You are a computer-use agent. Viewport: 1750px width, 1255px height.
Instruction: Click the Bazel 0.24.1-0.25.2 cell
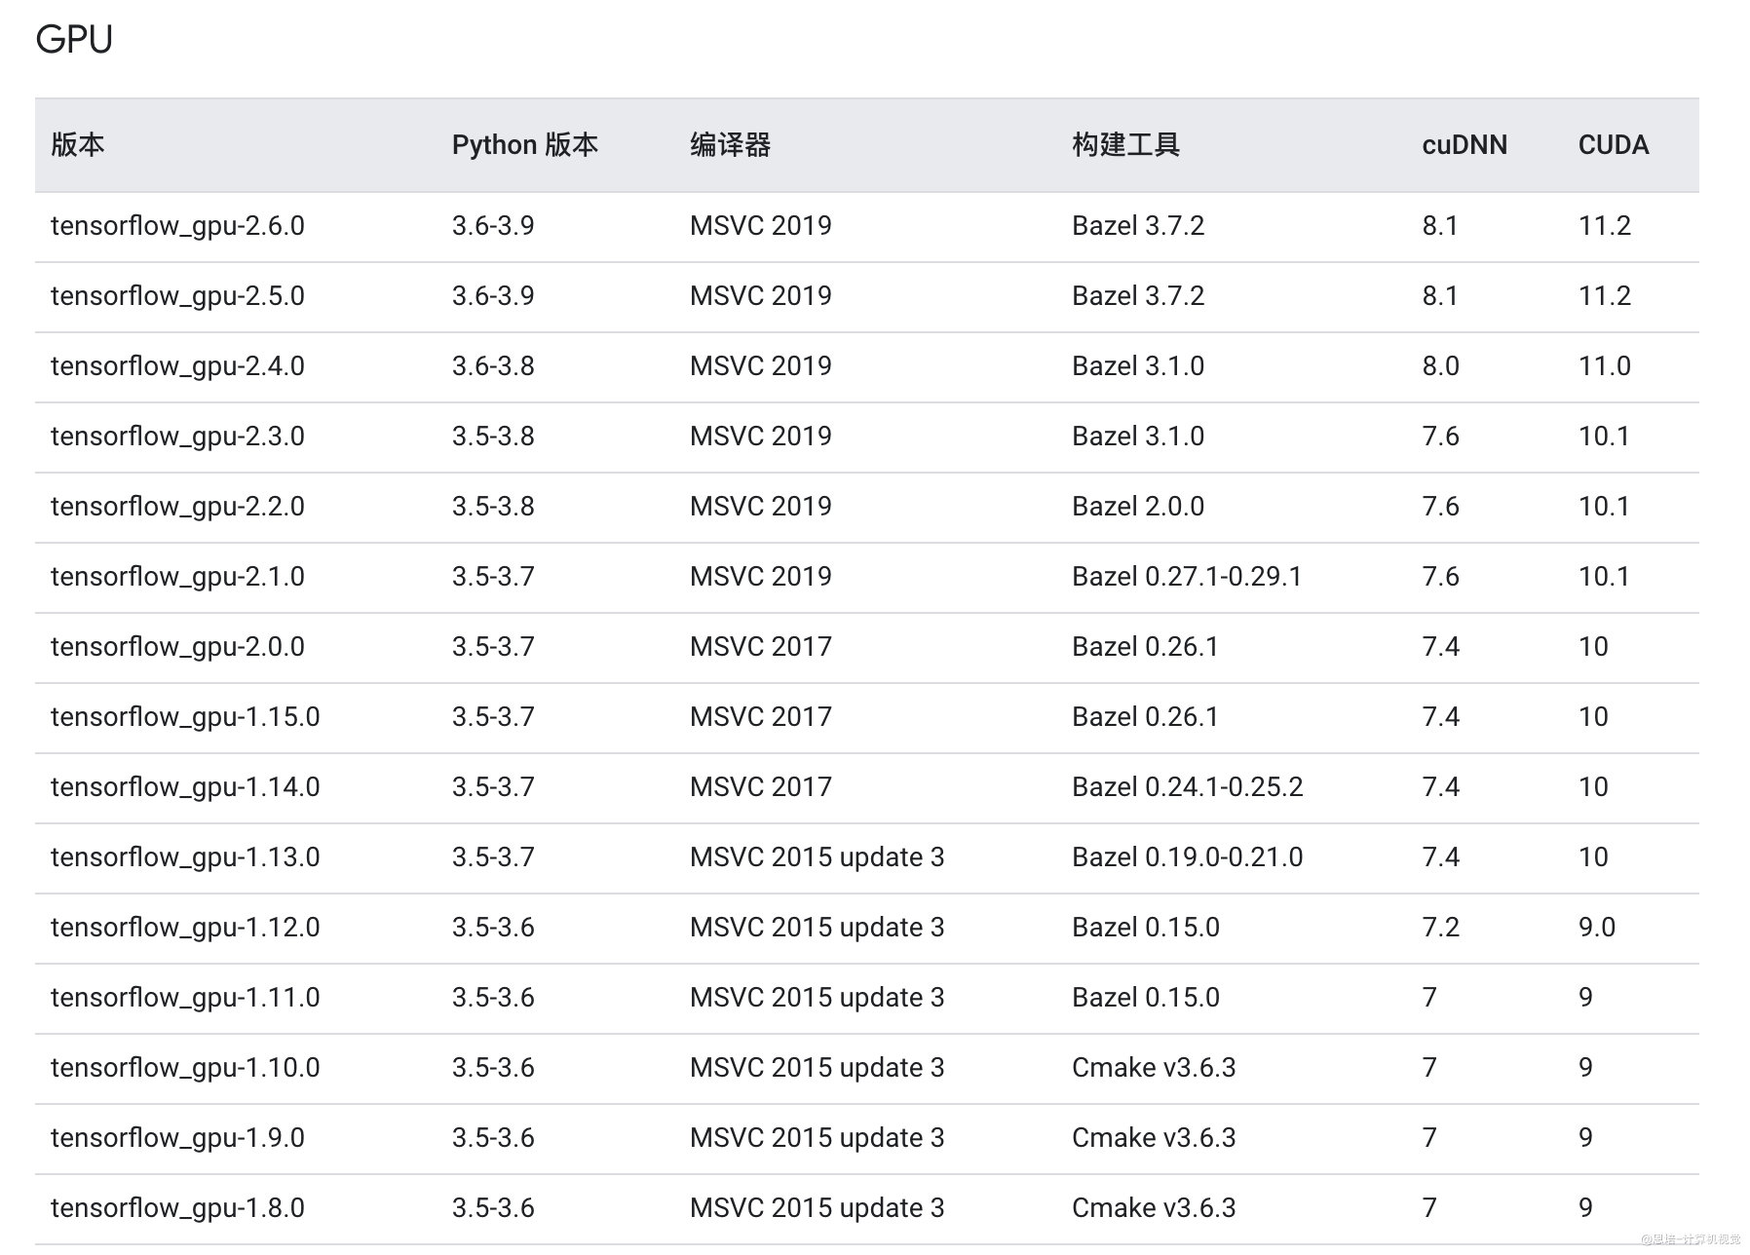coord(1188,787)
